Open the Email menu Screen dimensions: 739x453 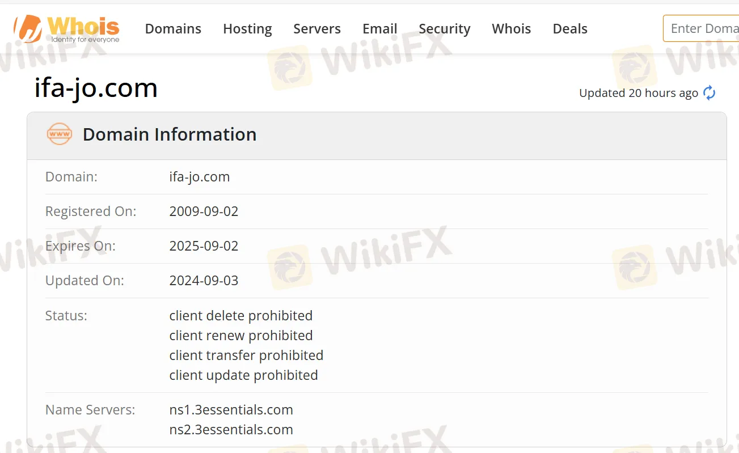380,29
